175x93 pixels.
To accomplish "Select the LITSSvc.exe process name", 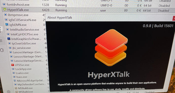I will tap(22, 65).
